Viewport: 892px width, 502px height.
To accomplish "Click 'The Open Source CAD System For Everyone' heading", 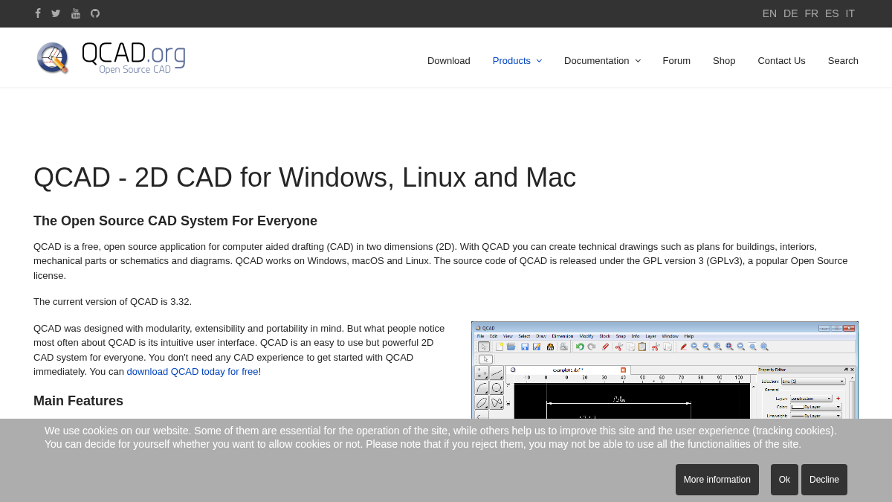I will 175,221.
